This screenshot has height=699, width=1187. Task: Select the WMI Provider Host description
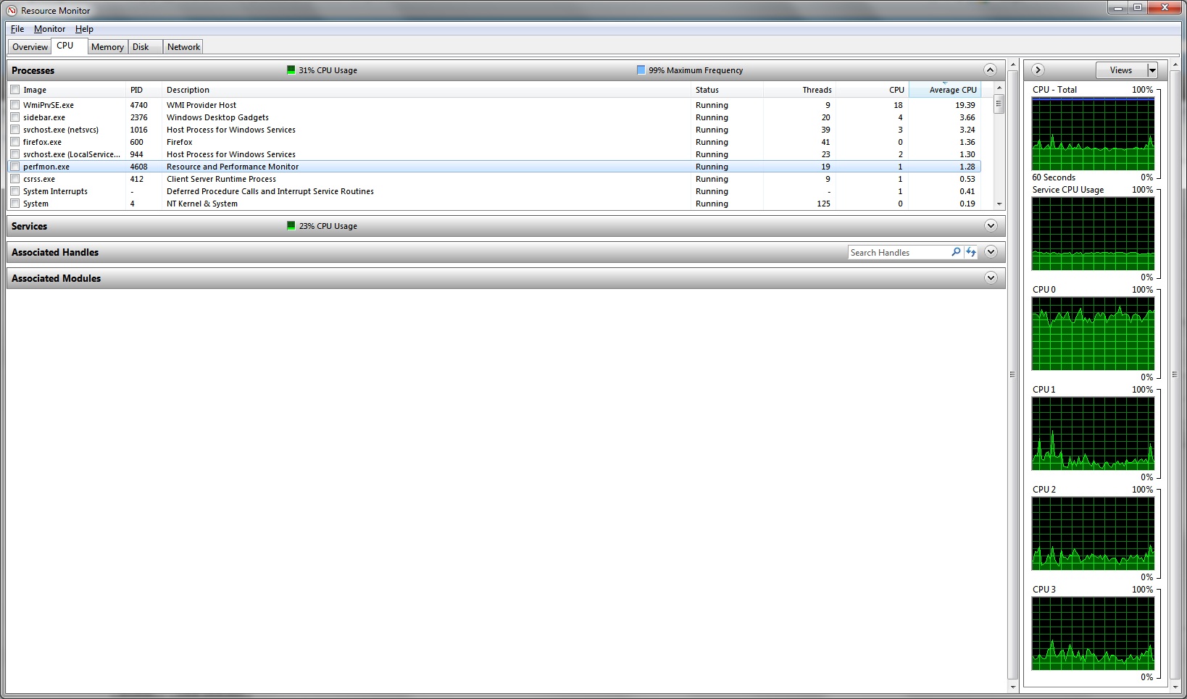pos(201,105)
